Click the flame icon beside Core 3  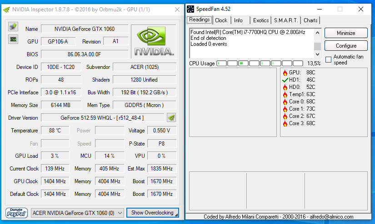285,124
